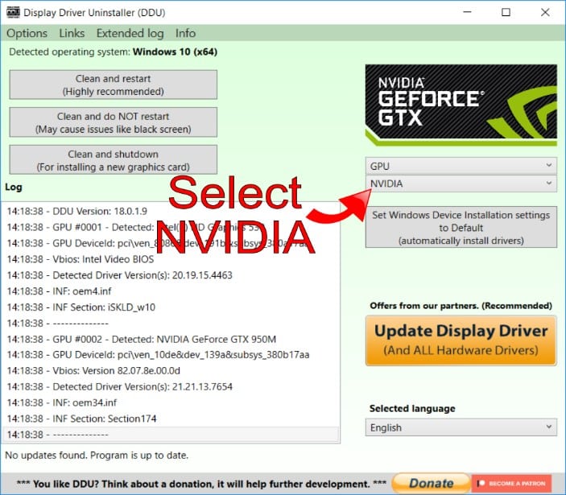Set Windows Device Installation settings to Default
This screenshot has height=495, width=566.
pos(461,228)
